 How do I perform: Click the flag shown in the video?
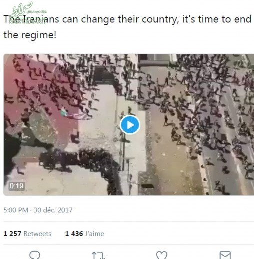point(64,111)
